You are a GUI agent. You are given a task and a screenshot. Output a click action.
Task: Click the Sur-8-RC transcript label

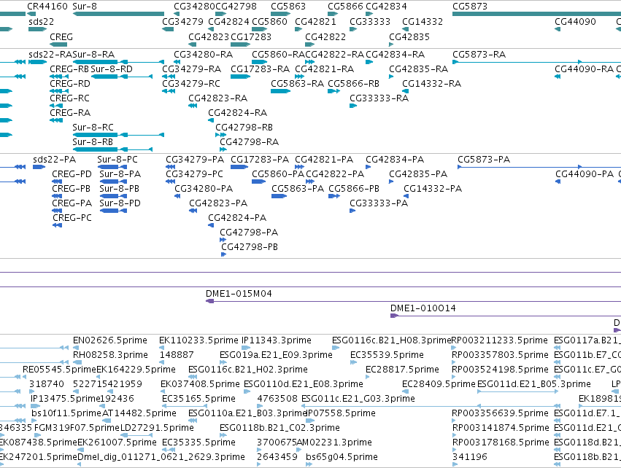pyautogui.click(x=93, y=128)
